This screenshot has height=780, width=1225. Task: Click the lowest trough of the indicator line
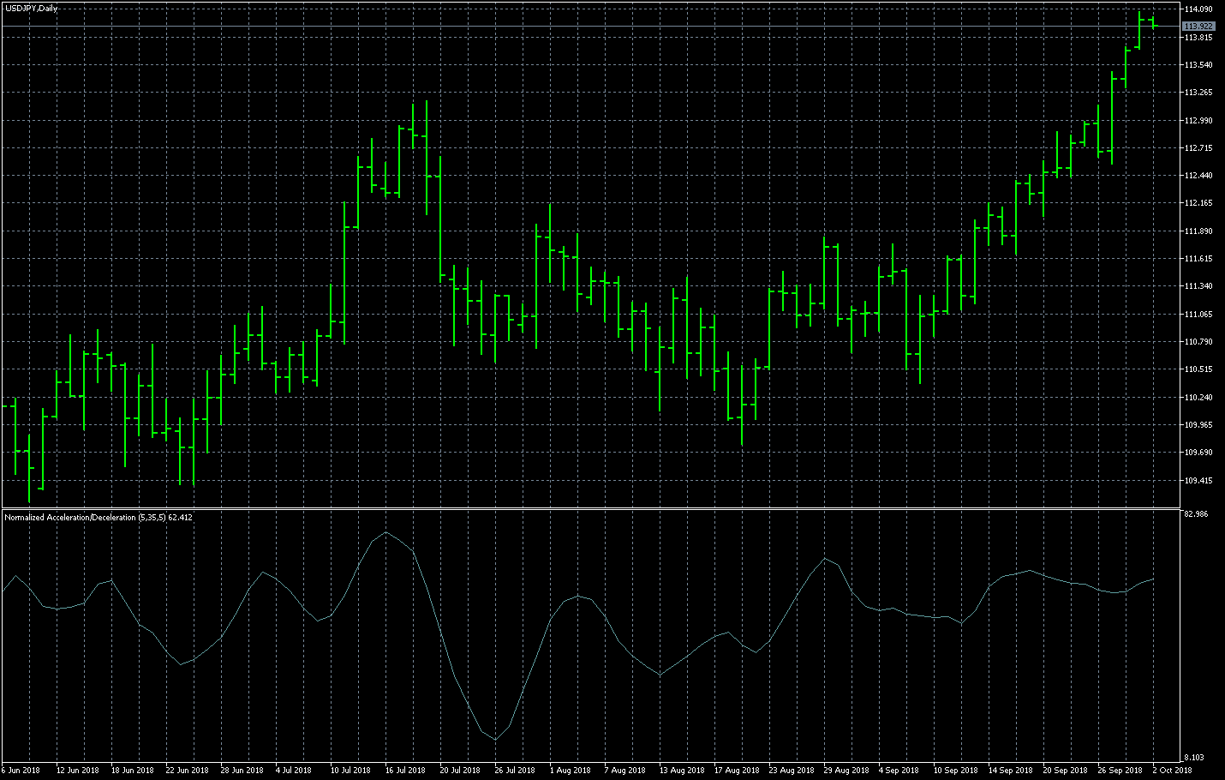[x=495, y=739]
